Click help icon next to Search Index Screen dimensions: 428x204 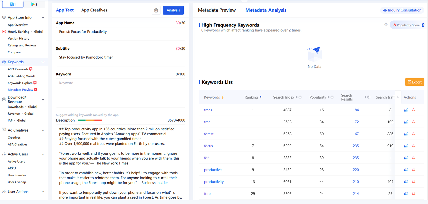[300, 97]
